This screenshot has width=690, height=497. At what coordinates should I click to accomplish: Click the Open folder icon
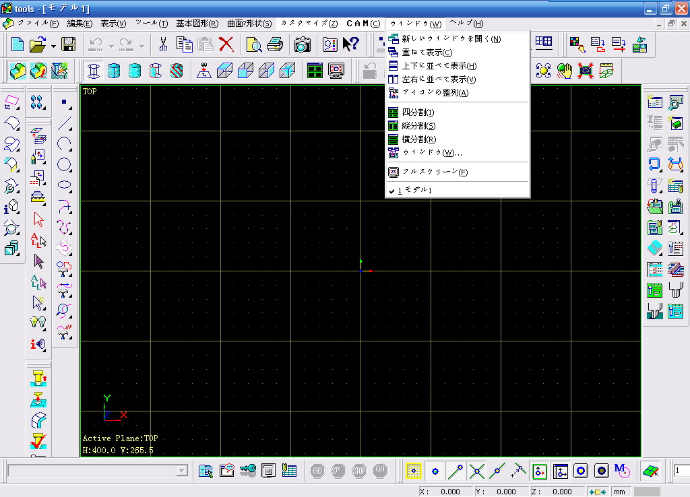pyautogui.click(x=38, y=44)
